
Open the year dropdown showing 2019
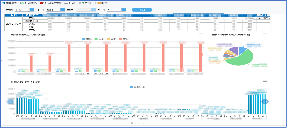(63, 10)
